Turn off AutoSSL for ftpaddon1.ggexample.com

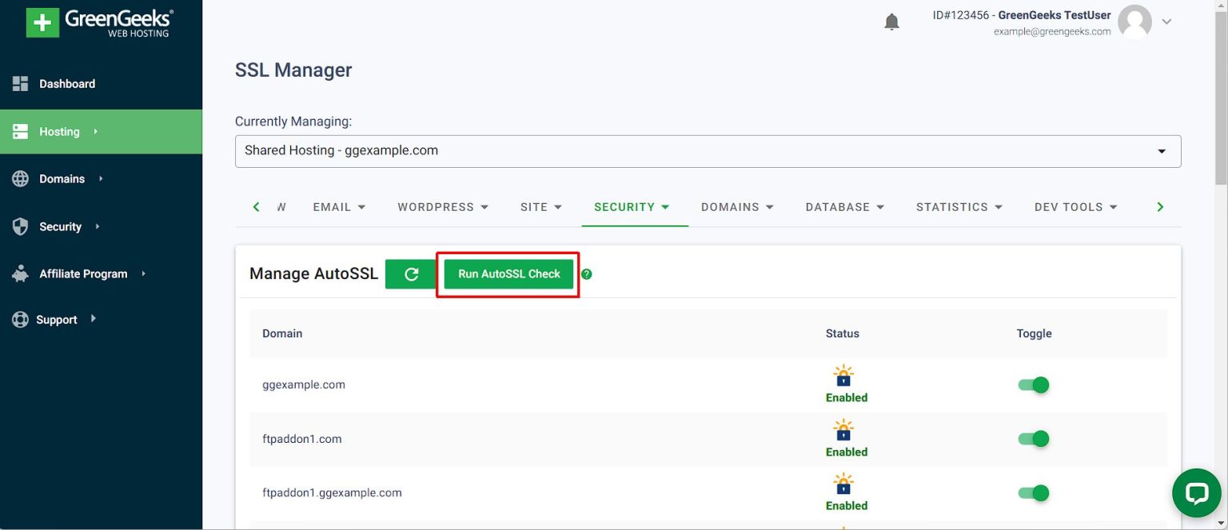click(1034, 493)
